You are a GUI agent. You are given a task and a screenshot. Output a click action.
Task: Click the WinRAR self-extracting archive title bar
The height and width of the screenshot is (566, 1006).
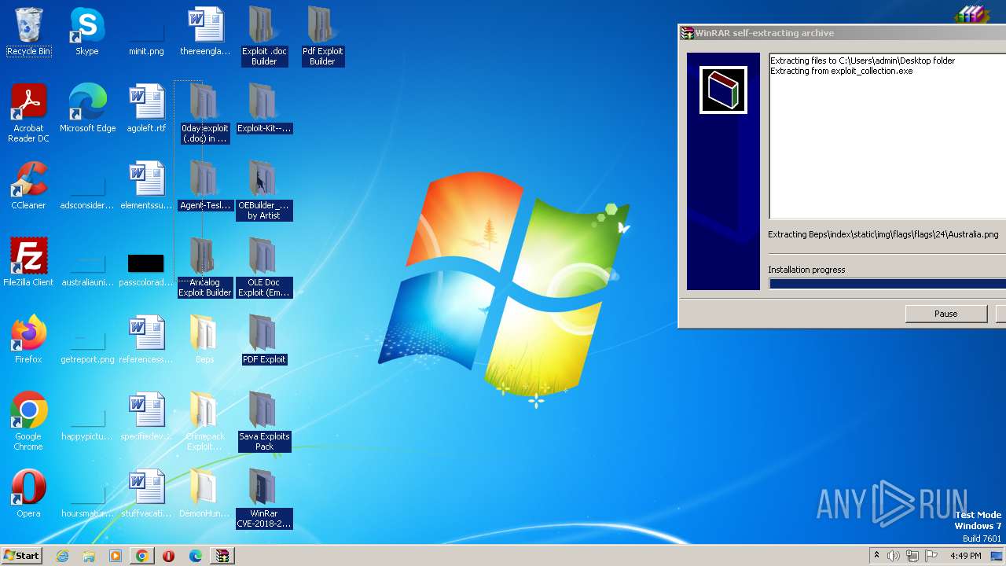coord(842,33)
